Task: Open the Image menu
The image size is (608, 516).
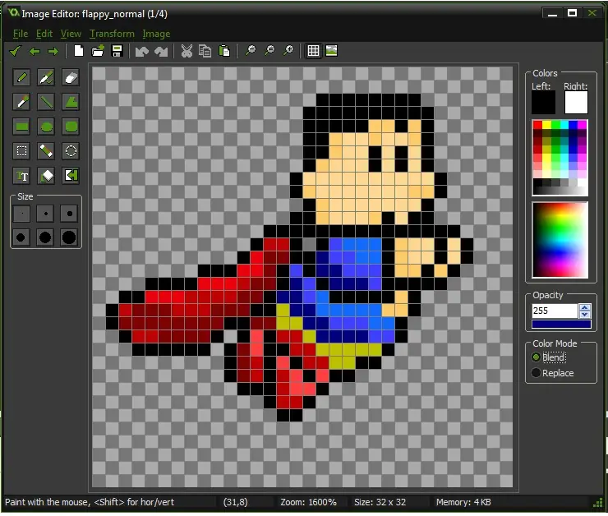Action: click(156, 35)
